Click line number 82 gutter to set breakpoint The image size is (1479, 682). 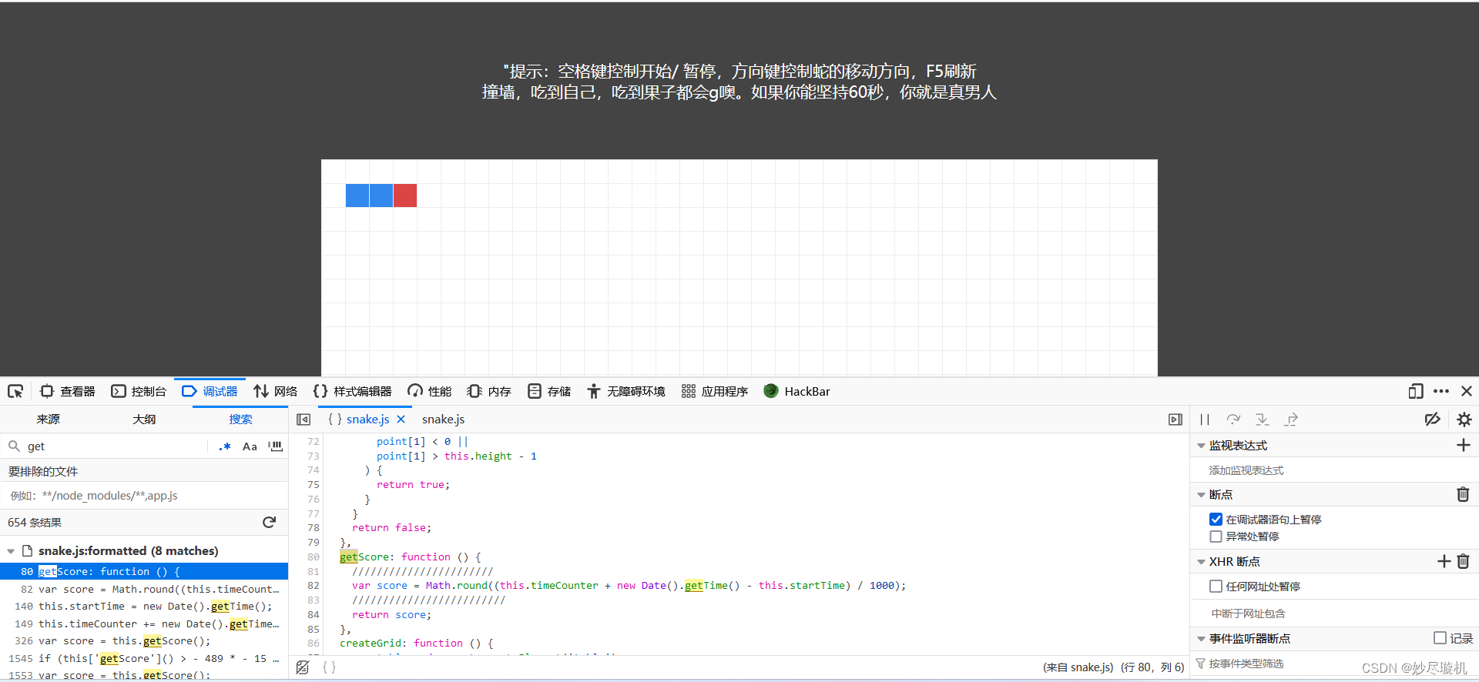point(313,586)
